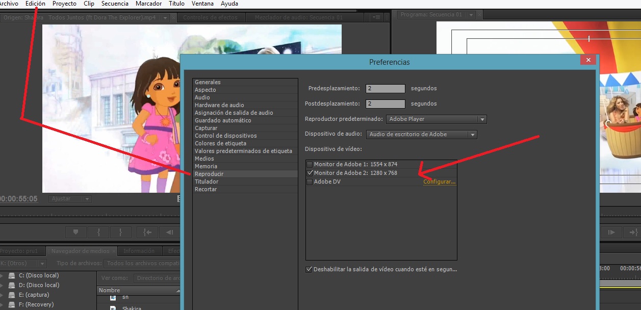This screenshot has height=310, width=641.
Task: Open the Edición menu
Action: tap(35, 4)
